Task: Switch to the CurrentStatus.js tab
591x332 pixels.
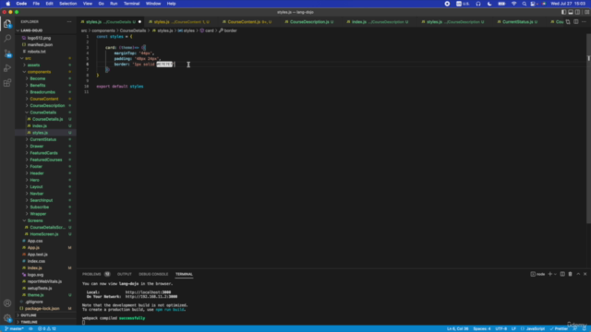Action: tap(520, 22)
